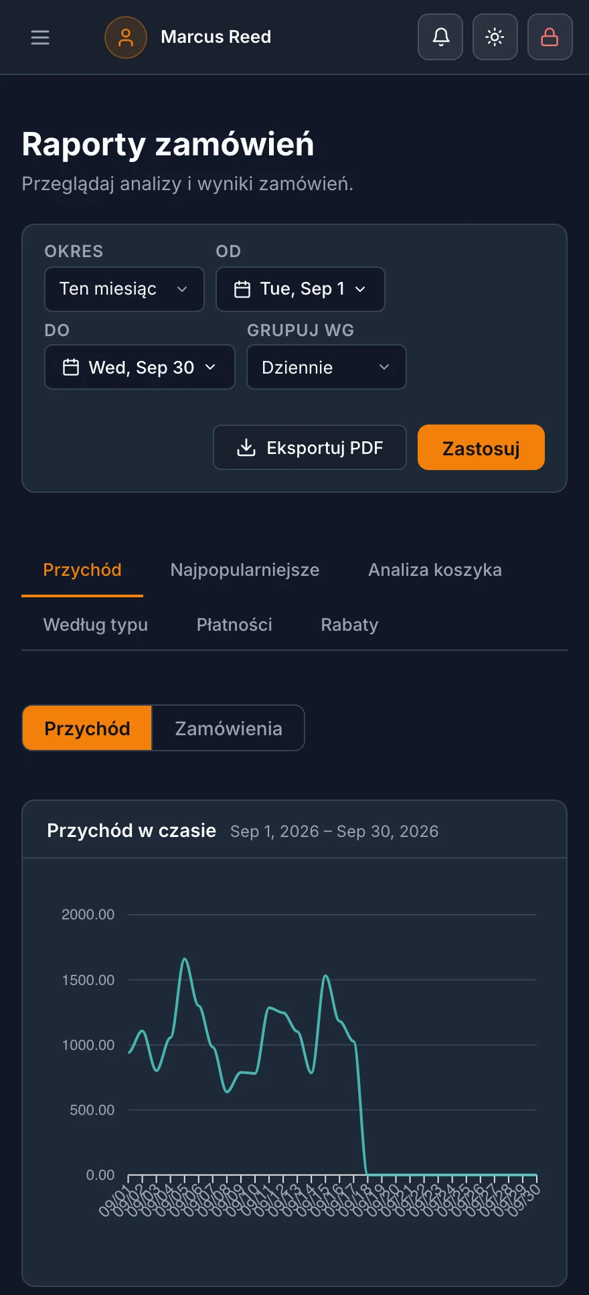Switch to Najpopularniejsze tab

(245, 570)
